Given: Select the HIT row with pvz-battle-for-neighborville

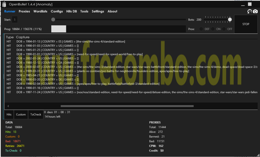Looking at the screenshot, I should tap(131, 71).
